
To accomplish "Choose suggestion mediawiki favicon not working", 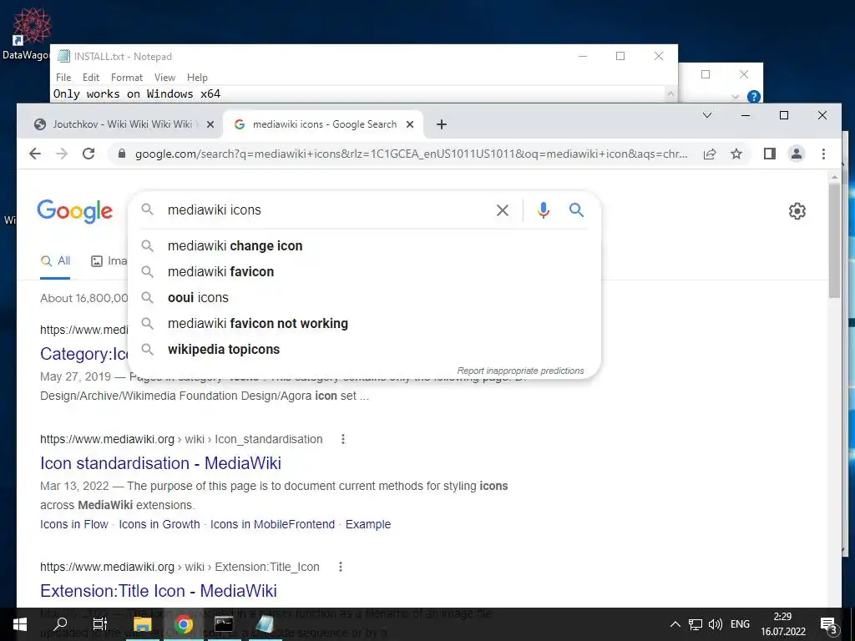I will [364, 323].
